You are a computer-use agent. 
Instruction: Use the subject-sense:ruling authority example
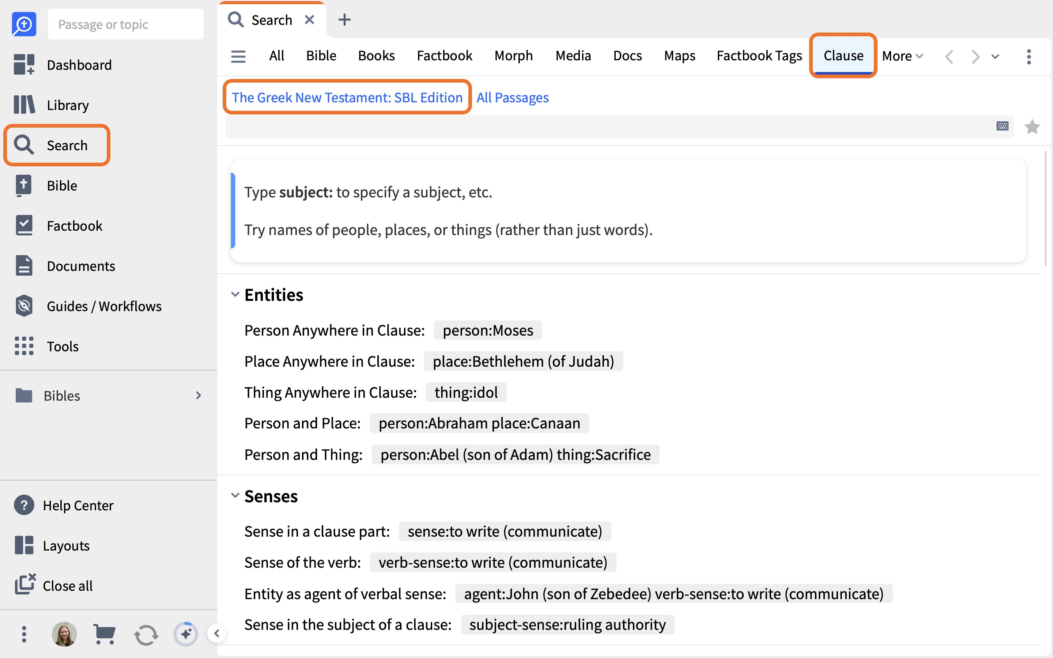tap(567, 624)
